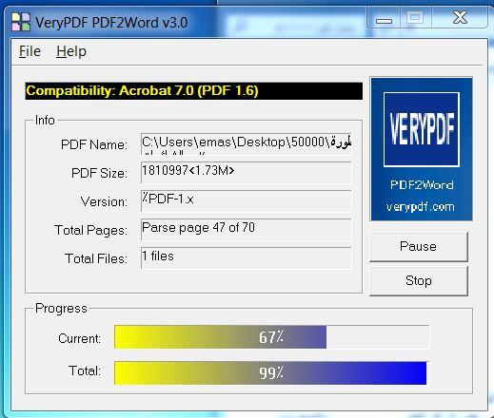Screen dimensions: 494x418
Task: Open the Help menu
Action: click(71, 51)
